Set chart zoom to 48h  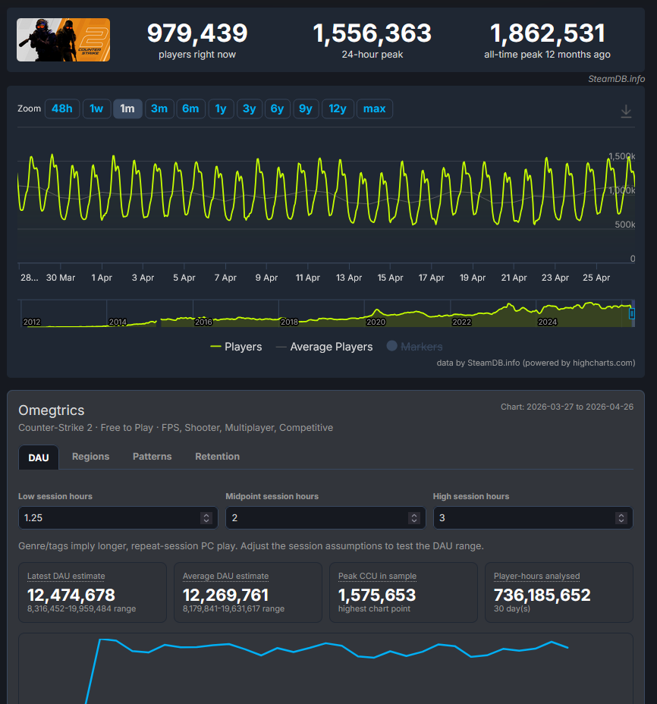62,108
